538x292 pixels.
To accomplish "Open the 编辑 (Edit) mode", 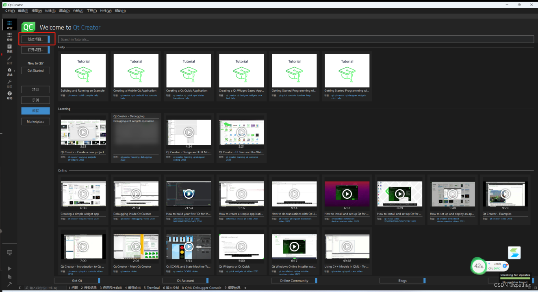I will coord(9,48).
